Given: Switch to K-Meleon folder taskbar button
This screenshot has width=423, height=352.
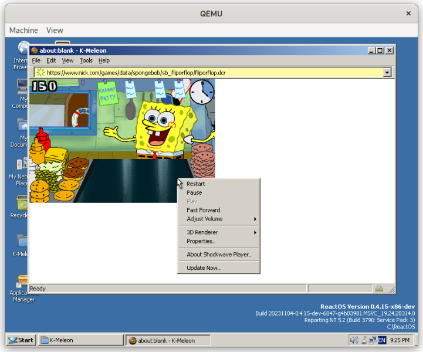Looking at the screenshot, I should pos(80,340).
